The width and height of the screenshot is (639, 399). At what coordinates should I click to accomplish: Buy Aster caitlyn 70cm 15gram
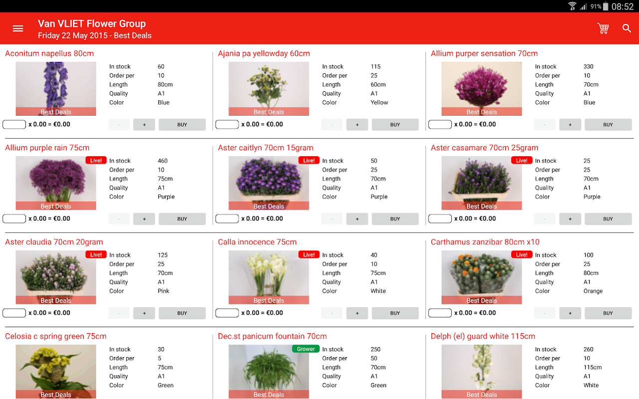395,219
